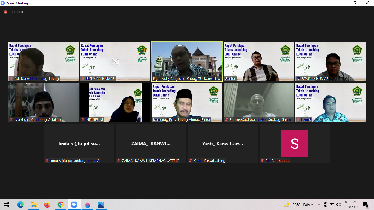Image resolution: width=374 pixels, height=210 pixels.
Task: Click the red Recording indicator icon
Action: point(5,12)
